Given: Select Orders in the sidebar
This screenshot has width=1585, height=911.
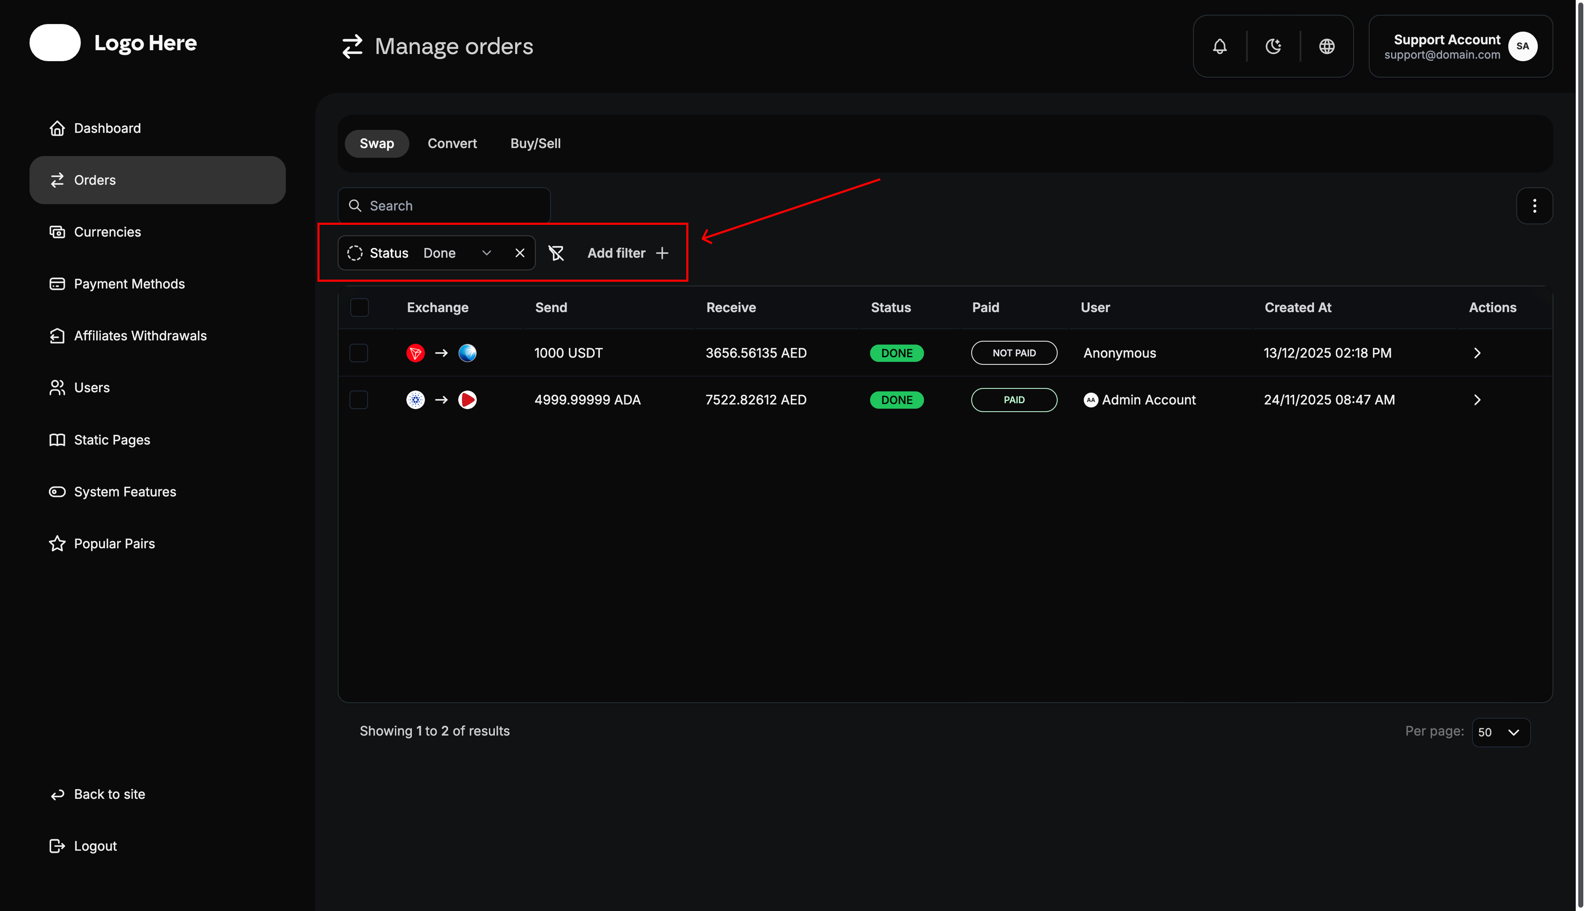Looking at the screenshot, I should point(94,180).
